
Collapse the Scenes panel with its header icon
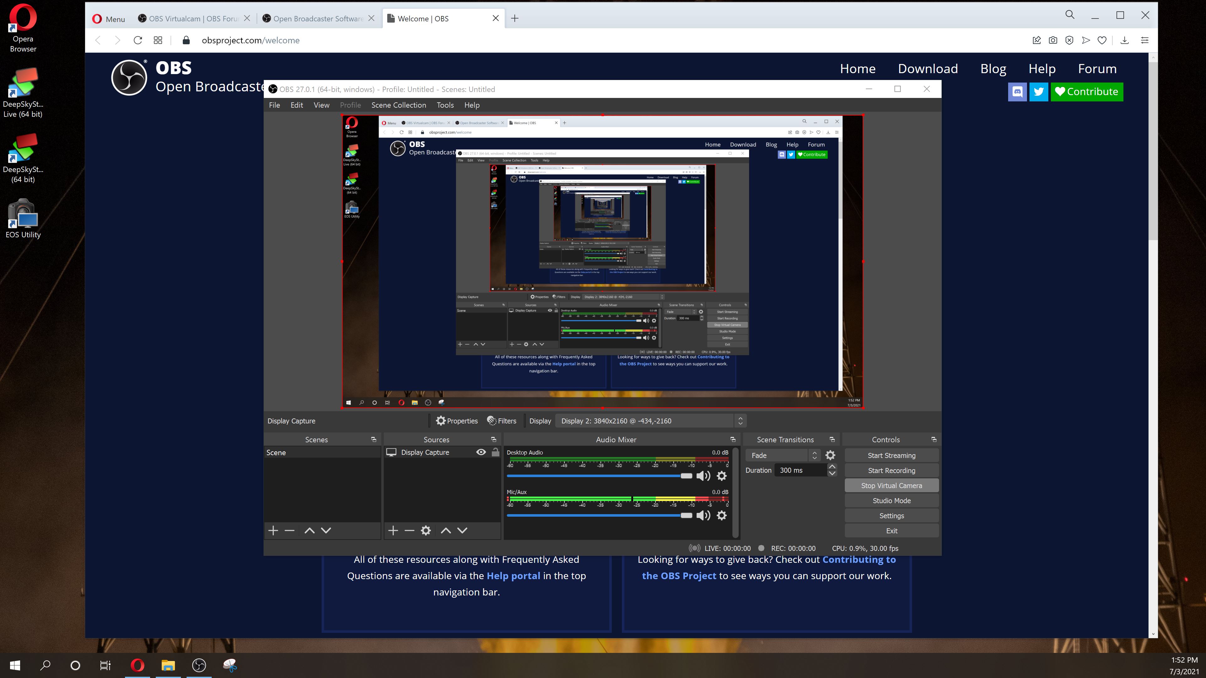373,439
